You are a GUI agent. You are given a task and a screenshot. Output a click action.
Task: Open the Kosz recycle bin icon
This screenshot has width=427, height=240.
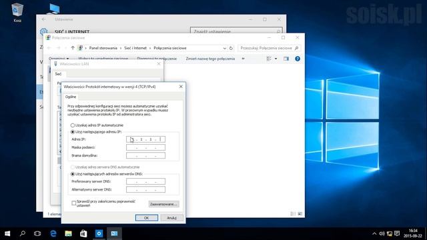[17, 12]
